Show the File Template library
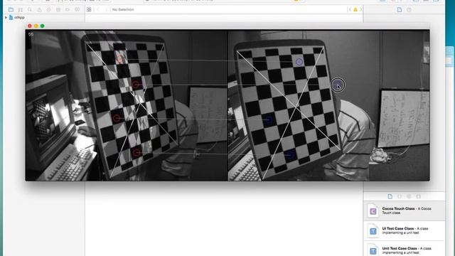The image size is (455, 256). 390,196
